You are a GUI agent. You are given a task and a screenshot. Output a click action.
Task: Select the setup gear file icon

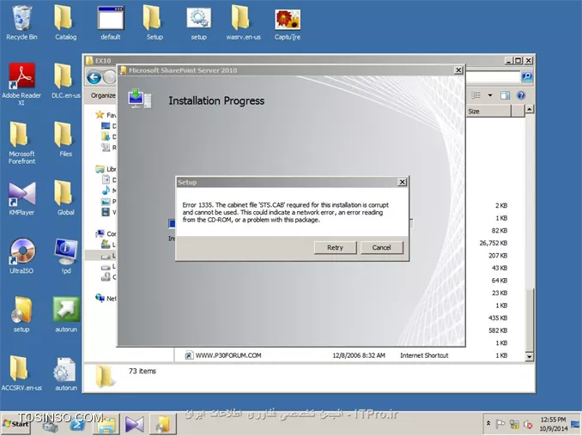pos(198,23)
